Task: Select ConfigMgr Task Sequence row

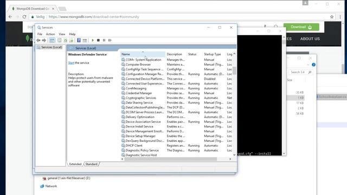Action: pos(177,69)
